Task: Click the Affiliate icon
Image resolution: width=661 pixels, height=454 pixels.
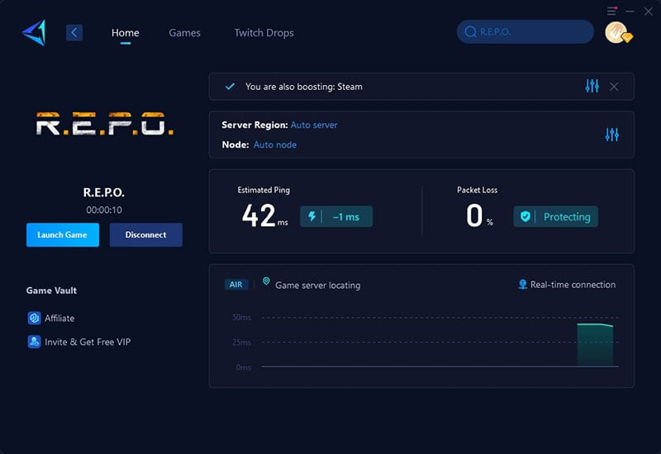Action: coord(34,318)
